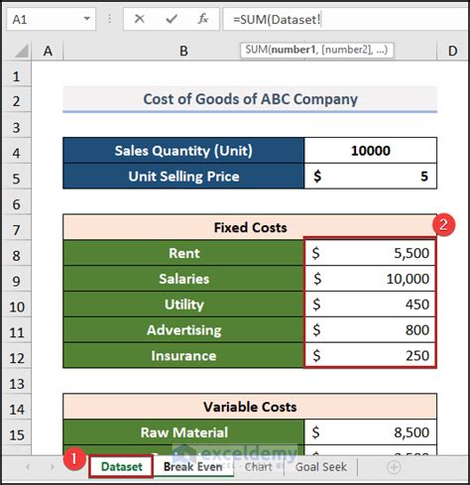Confirm the formula with checkmark icon
The width and height of the screenshot is (470, 485).
coord(172,19)
